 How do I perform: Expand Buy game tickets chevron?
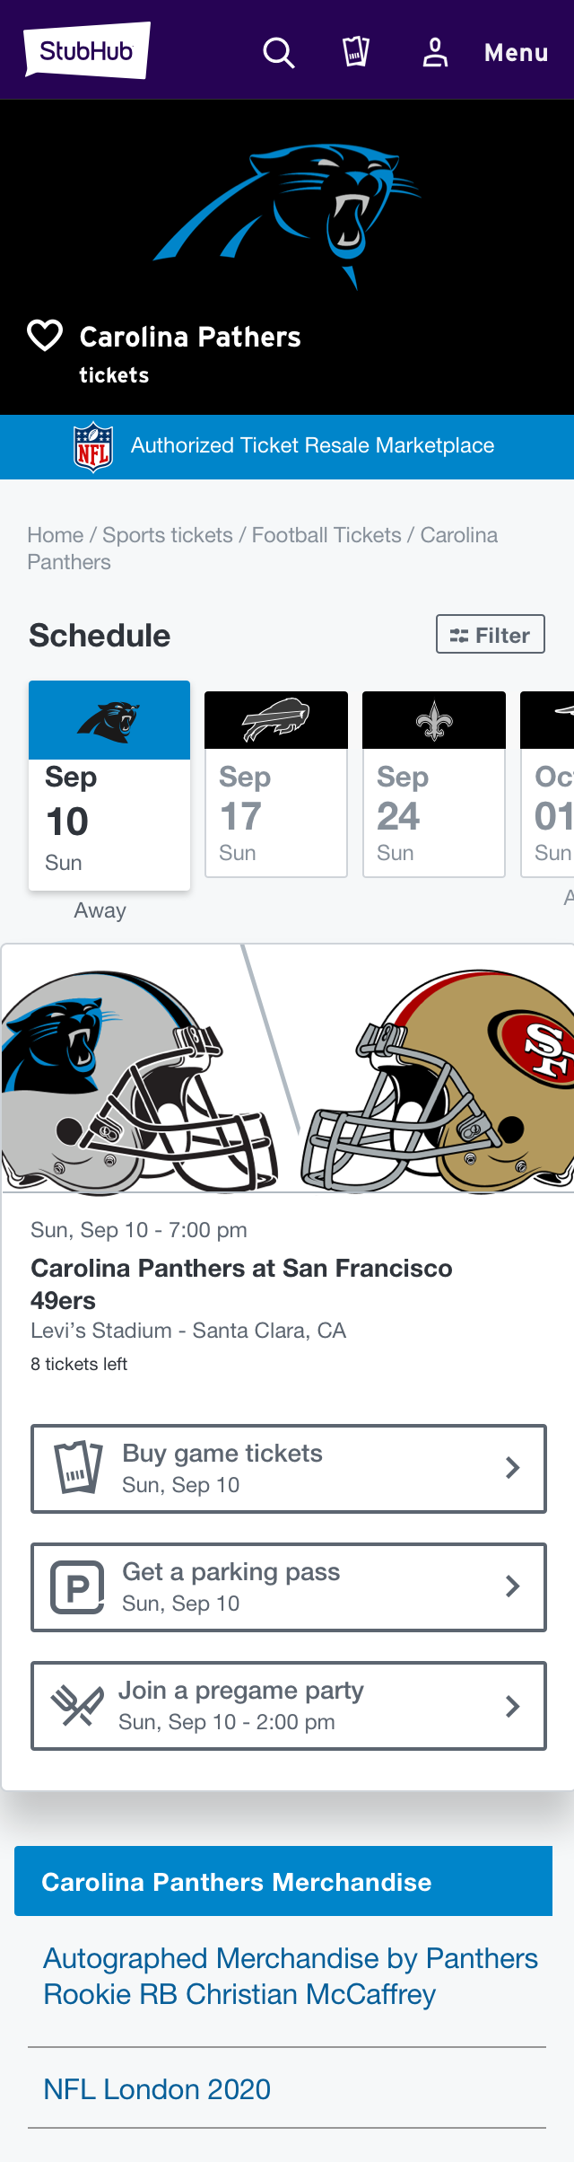[512, 1468]
